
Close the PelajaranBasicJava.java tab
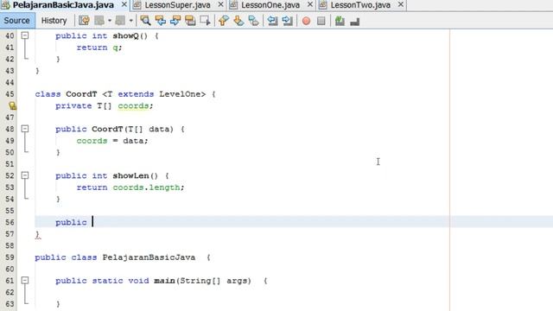click(x=124, y=4)
